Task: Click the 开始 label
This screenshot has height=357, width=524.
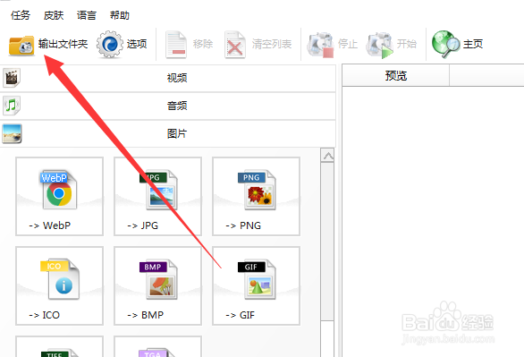Action: [x=407, y=44]
